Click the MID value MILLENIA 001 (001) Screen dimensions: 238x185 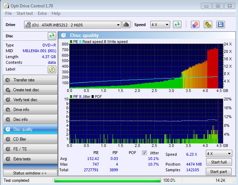coord(39,51)
